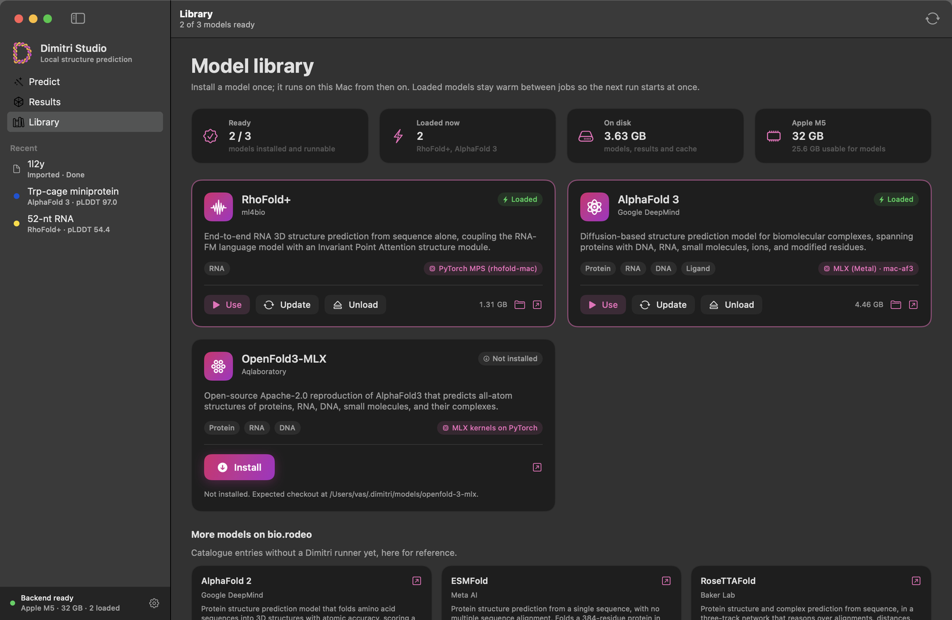Click Backend ready status text
The width and height of the screenshot is (952, 620).
point(47,598)
